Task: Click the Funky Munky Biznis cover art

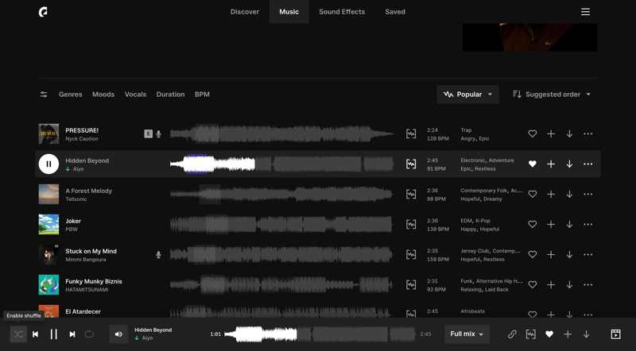Action: click(x=48, y=284)
